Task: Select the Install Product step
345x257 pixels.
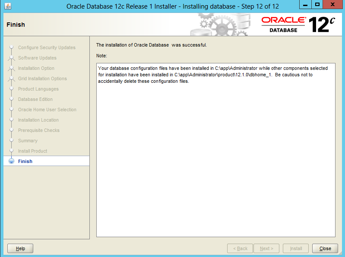Action: tap(32, 151)
